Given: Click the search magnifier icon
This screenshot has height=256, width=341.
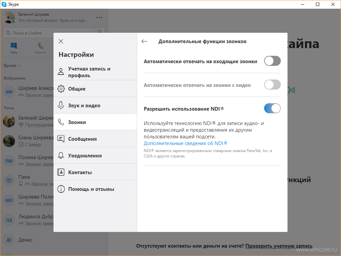Looking at the screenshot, I should [8, 33].
